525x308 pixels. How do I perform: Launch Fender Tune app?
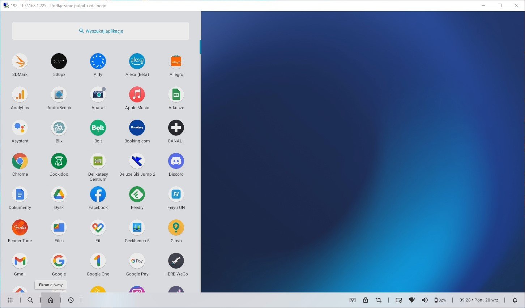pyautogui.click(x=20, y=227)
